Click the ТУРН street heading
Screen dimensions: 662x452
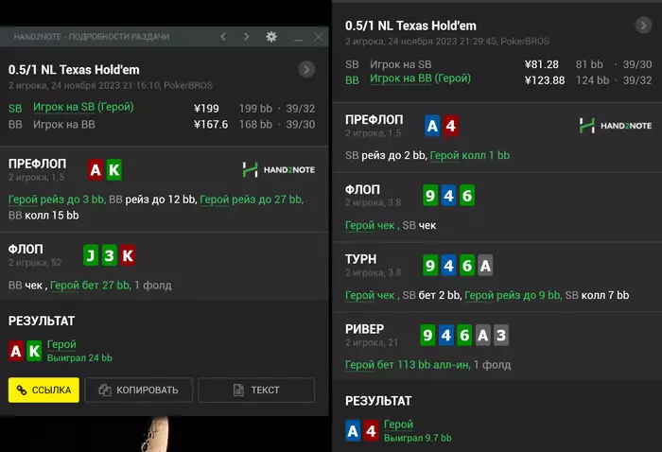[361, 259]
